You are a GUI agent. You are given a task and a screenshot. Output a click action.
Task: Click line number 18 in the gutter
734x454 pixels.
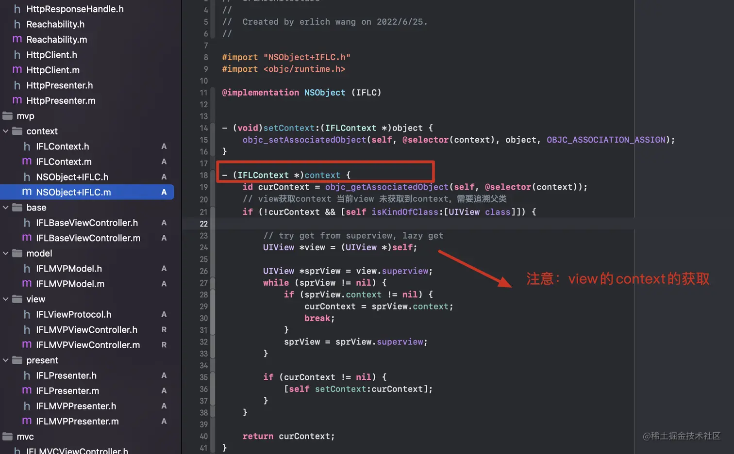point(203,175)
